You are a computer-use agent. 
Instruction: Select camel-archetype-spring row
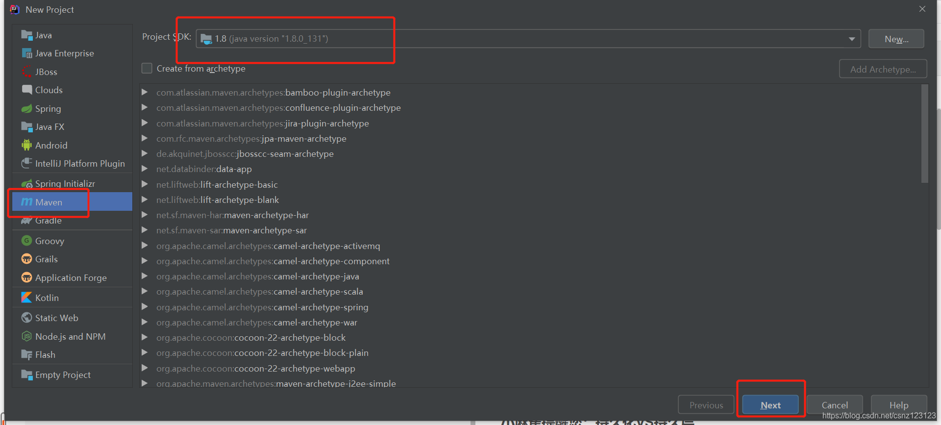point(530,307)
